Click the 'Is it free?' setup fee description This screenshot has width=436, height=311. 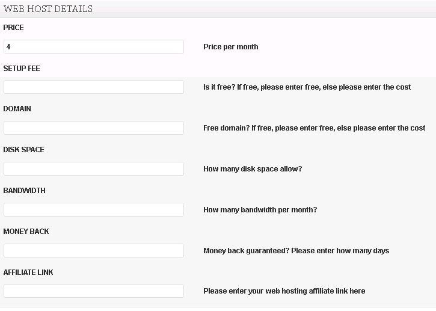[x=307, y=87]
